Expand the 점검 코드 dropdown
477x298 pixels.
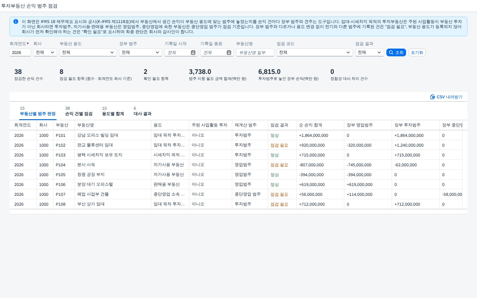point(315,52)
